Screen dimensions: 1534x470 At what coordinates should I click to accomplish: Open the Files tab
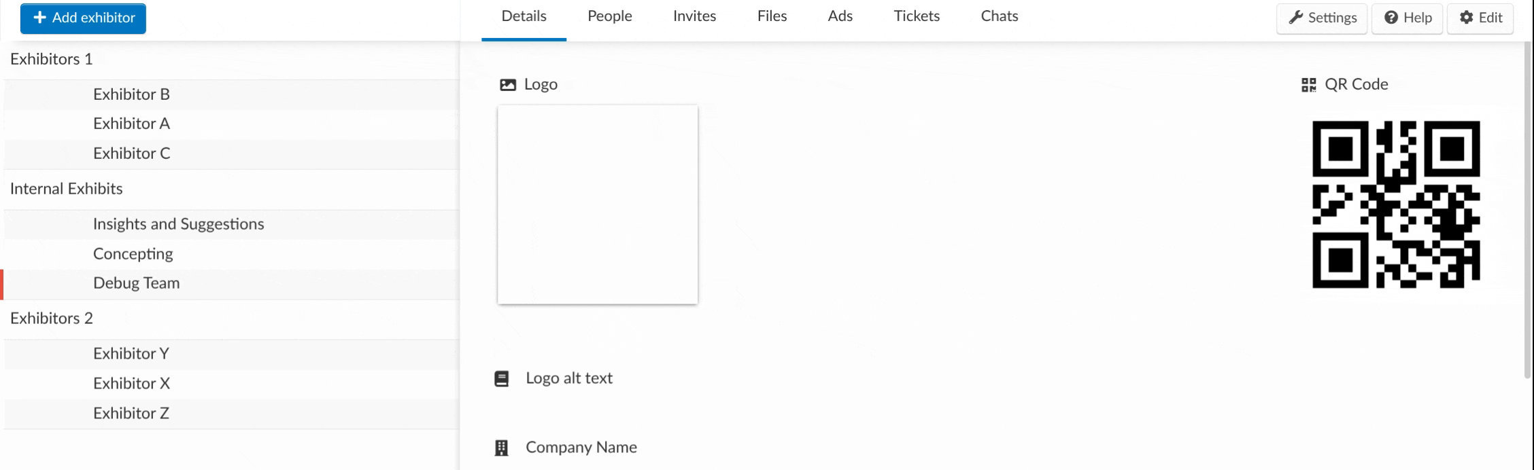(x=772, y=17)
